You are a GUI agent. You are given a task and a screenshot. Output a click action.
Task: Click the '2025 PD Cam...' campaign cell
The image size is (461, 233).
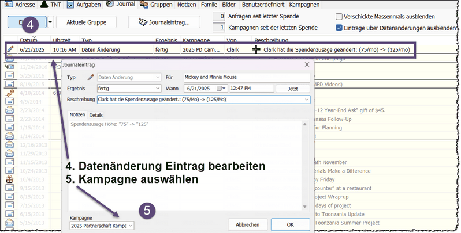pos(201,49)
